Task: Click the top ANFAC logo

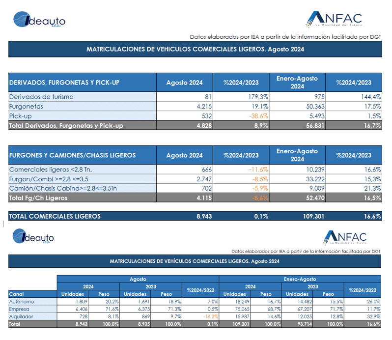Action: 334,19
